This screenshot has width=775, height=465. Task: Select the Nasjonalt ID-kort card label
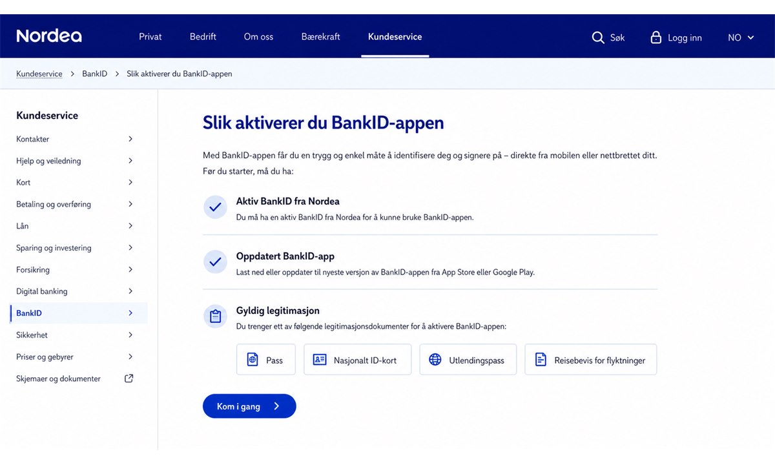[365, 360]
